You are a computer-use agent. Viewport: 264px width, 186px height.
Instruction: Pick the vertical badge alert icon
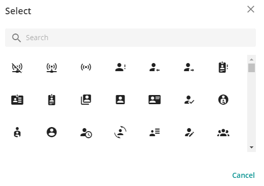click(223, 67)
